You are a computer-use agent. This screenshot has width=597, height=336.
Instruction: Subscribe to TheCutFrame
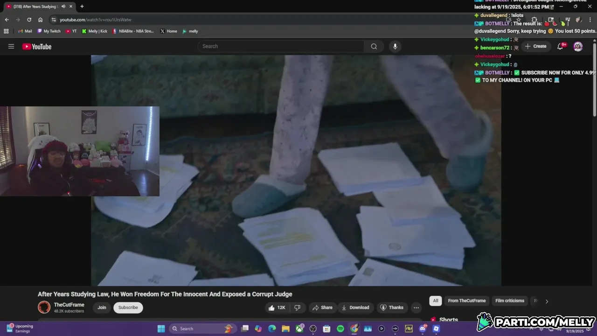(128, 308)
